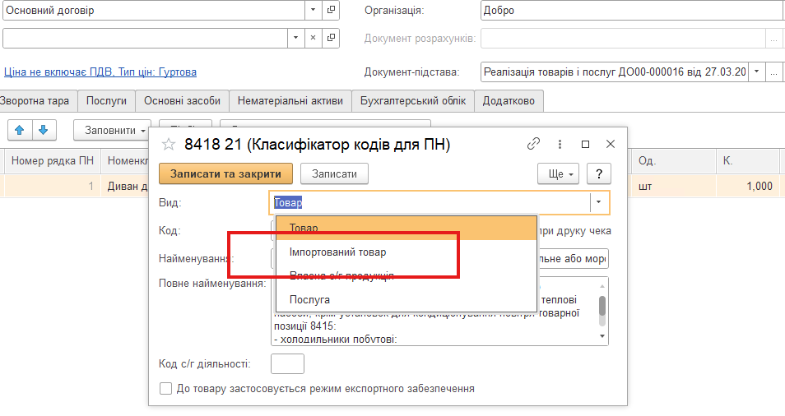This screenshot has height=416, width=785.
Task: Select the Диван row cell
Action: pyautogui.click(x=125, y=186)
